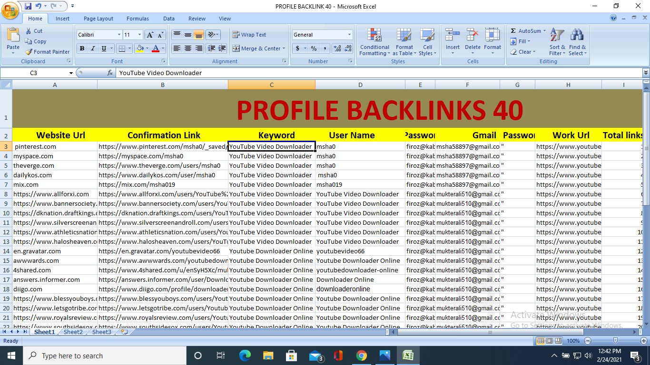Screen dimensions: 650x365
Task: Click the Sort & Filter icon
Action: [557, 35]
